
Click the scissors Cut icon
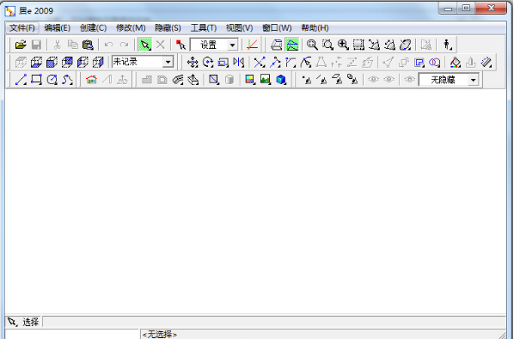[58, 45]
